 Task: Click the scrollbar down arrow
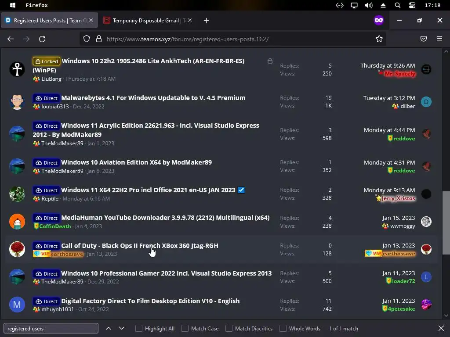[x=446, y=315]
